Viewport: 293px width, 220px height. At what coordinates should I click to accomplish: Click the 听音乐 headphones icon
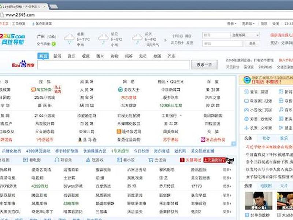coord(57,160)
